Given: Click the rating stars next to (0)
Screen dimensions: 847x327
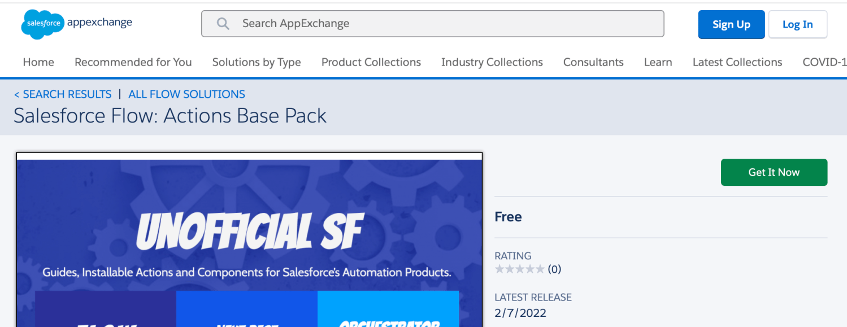Looking at the screenshot, I should coord(519,269).
